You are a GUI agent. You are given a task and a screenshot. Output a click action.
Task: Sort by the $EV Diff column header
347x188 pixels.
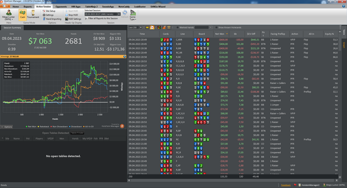(251, 34)
